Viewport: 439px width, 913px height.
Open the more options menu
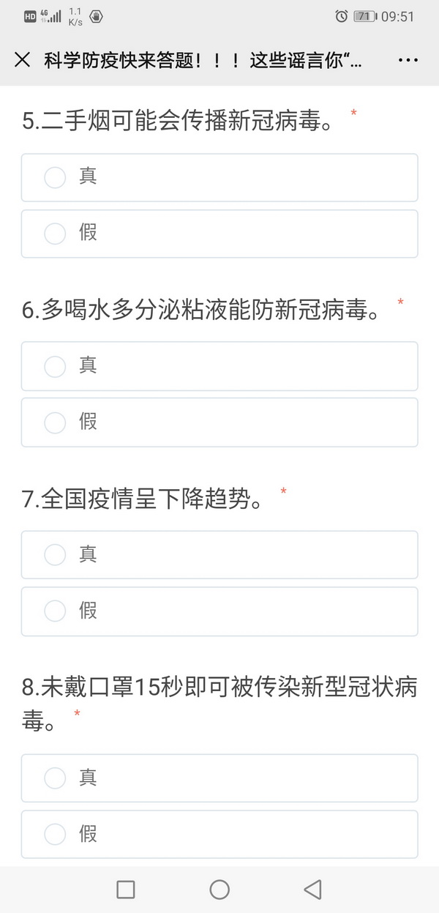click(x=409, y=61)
